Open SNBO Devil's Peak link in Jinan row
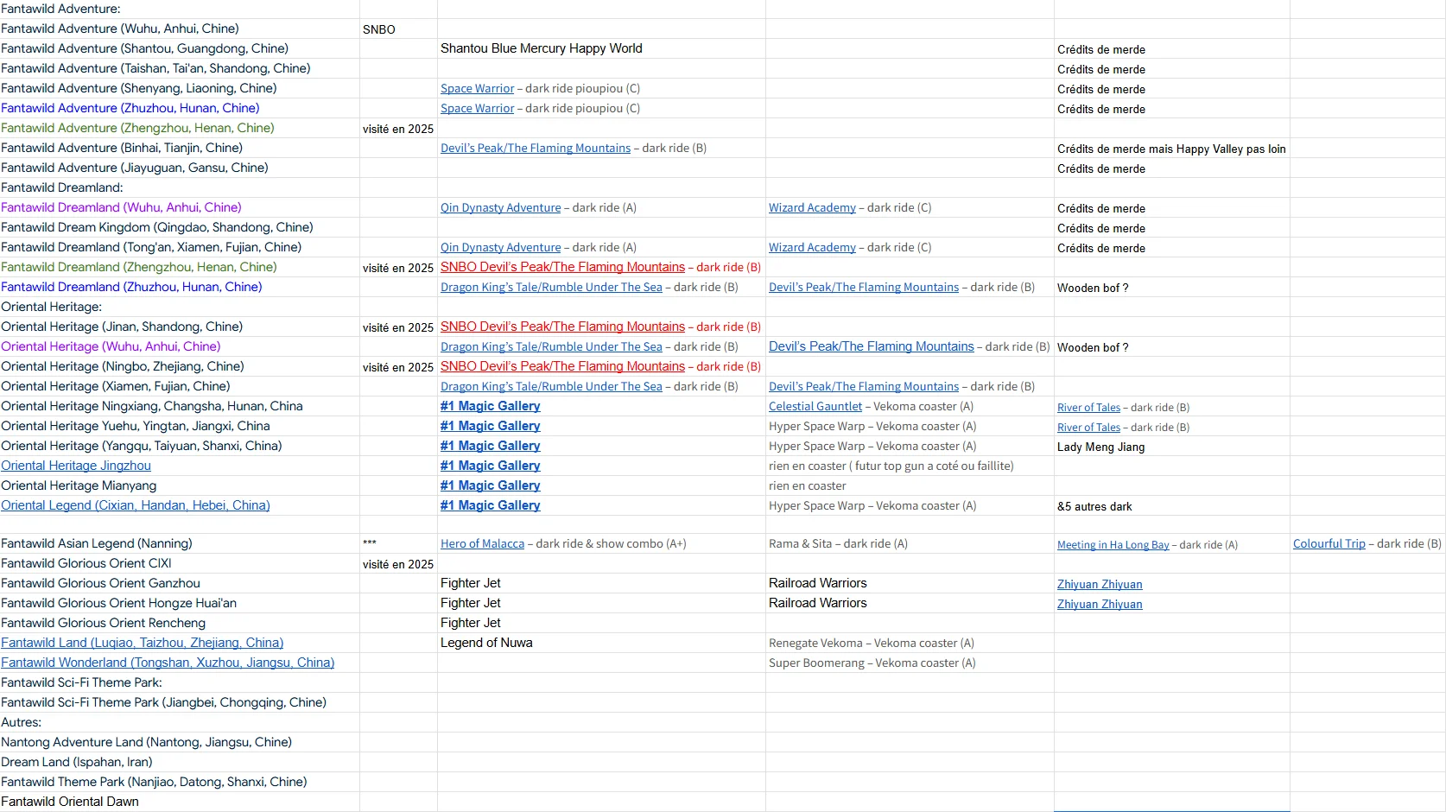This screenshot has width=1446, height=812. [x=562, y=327]
